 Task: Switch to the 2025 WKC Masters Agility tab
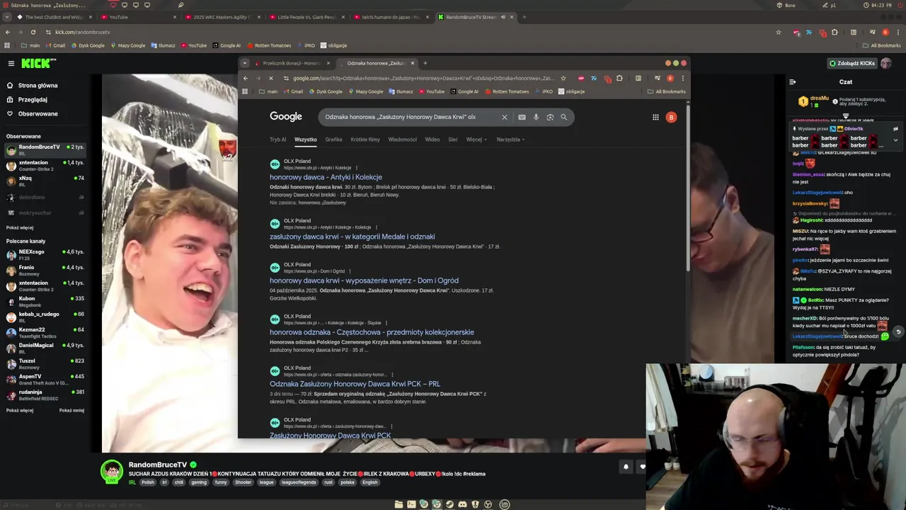coord(222,17)
